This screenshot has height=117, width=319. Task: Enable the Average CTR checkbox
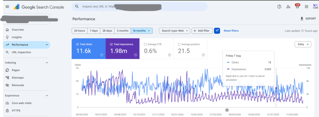145,44
